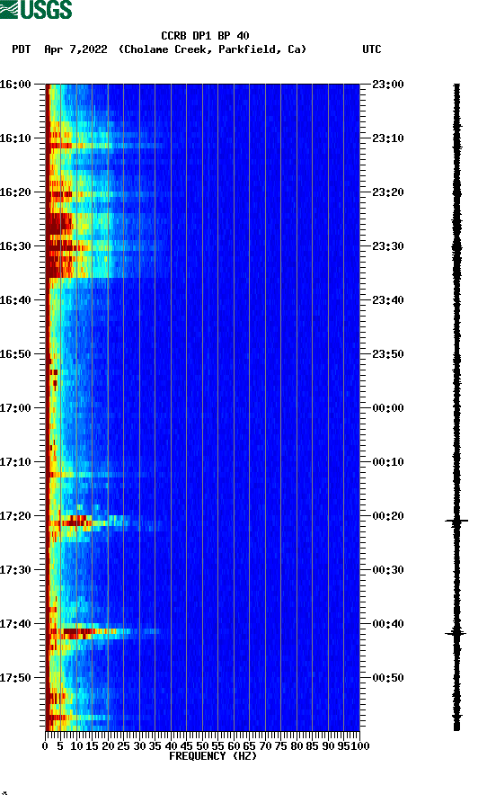Click the 23:20 UTC time label
496x803 pixels.
pos(388,192)
